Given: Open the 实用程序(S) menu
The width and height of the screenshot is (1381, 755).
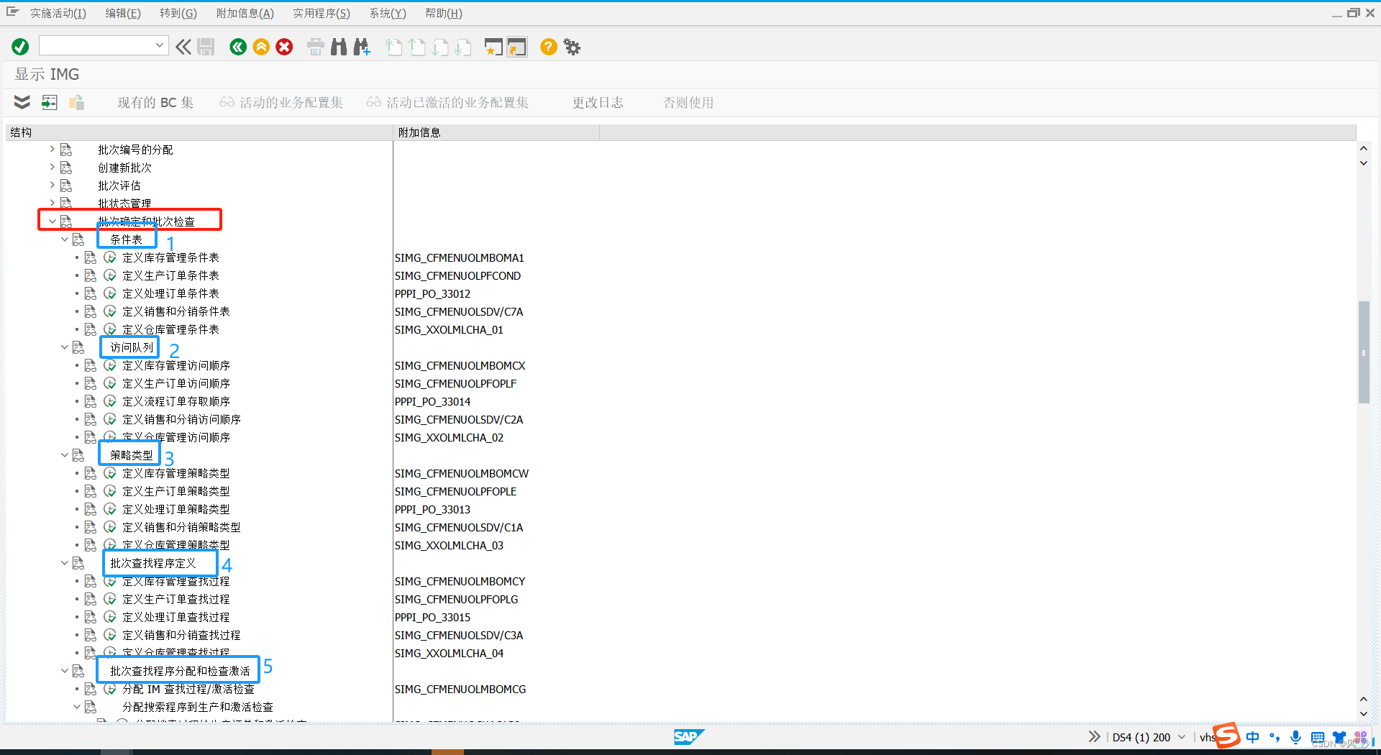Looking at the screenshot, I should point(322,13).
